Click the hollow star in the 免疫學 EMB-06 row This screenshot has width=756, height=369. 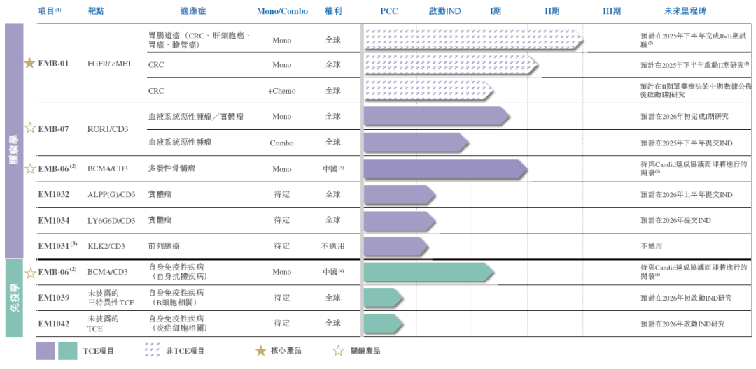click(30, 273)
